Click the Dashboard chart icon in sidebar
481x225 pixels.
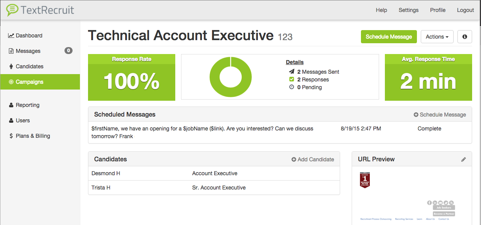pyautogui.click(x=11, y=36)
